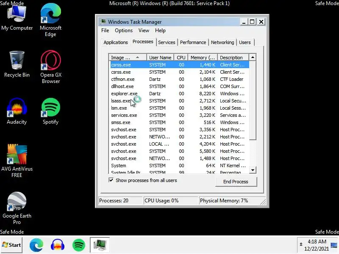Viewport: 339px width, 254px height.
Task: Open AVG AntiVirus FREE desktop shortcut
Action: pos(17,161)
